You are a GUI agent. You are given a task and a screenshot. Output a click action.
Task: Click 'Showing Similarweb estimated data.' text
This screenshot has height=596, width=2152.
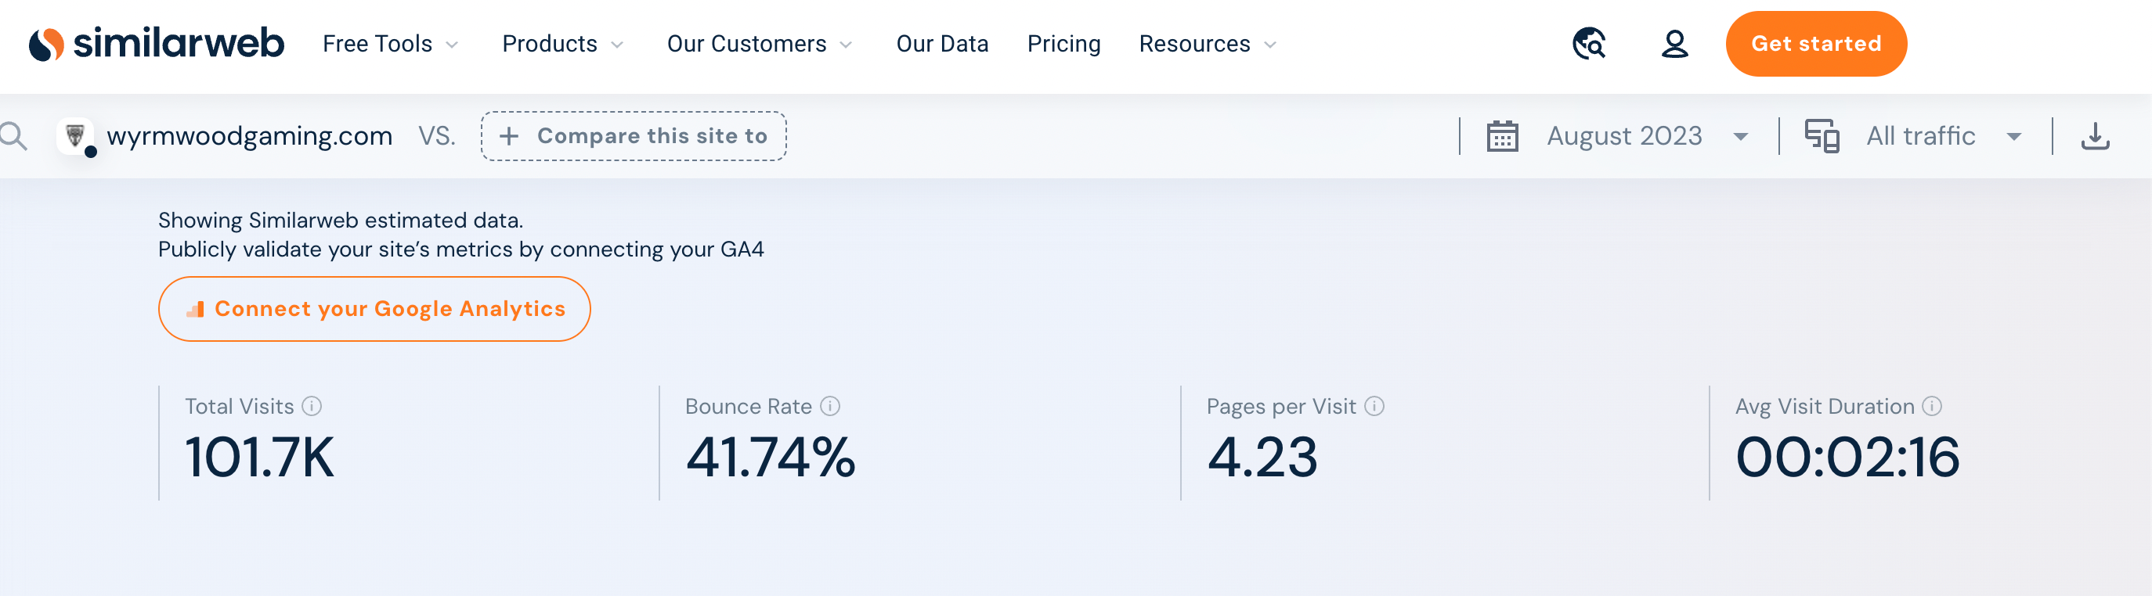[x=340, y=221]
